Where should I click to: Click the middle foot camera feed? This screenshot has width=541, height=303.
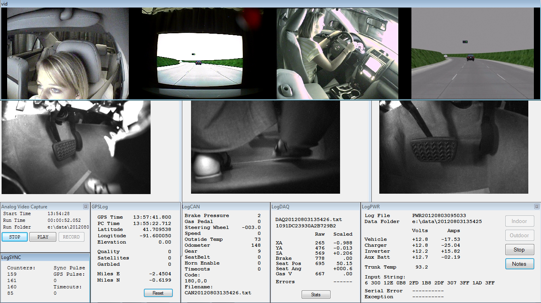point(265,147)
